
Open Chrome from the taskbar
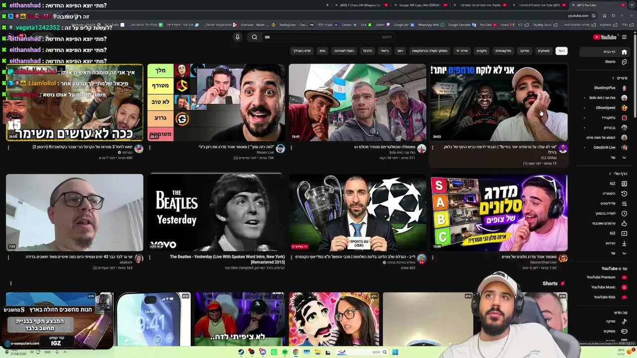tap(296, 352)
